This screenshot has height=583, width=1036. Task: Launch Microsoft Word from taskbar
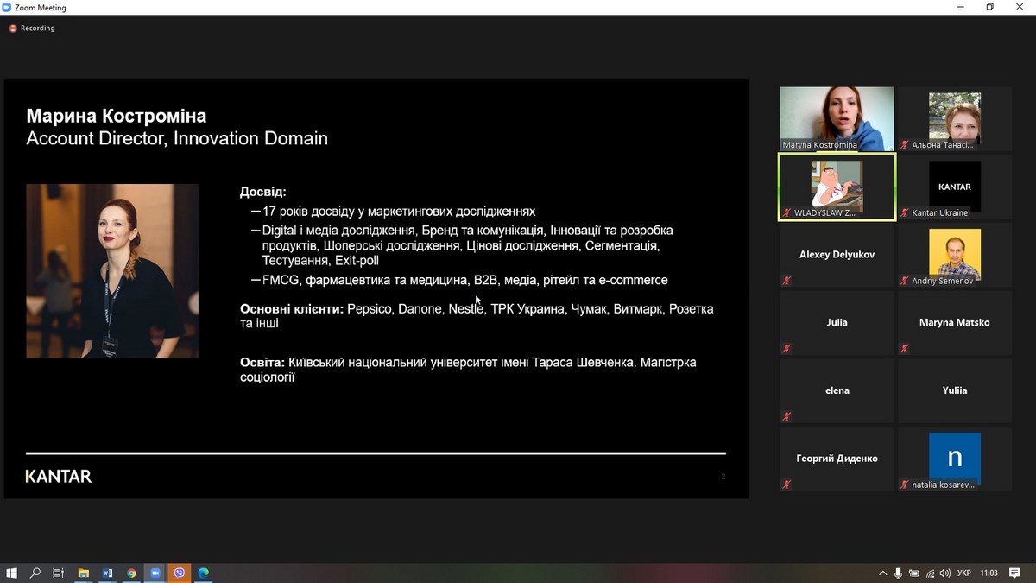[x=108, y=573]
